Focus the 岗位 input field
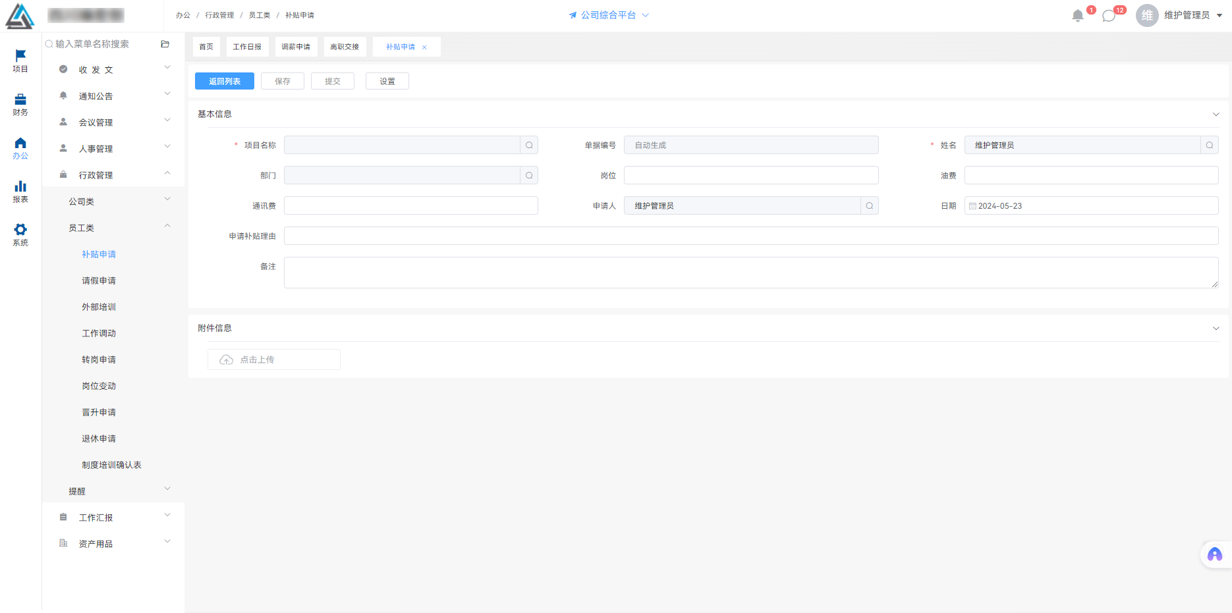The height and width of the screenshot is (613, 1232). [x=751, y=175]
